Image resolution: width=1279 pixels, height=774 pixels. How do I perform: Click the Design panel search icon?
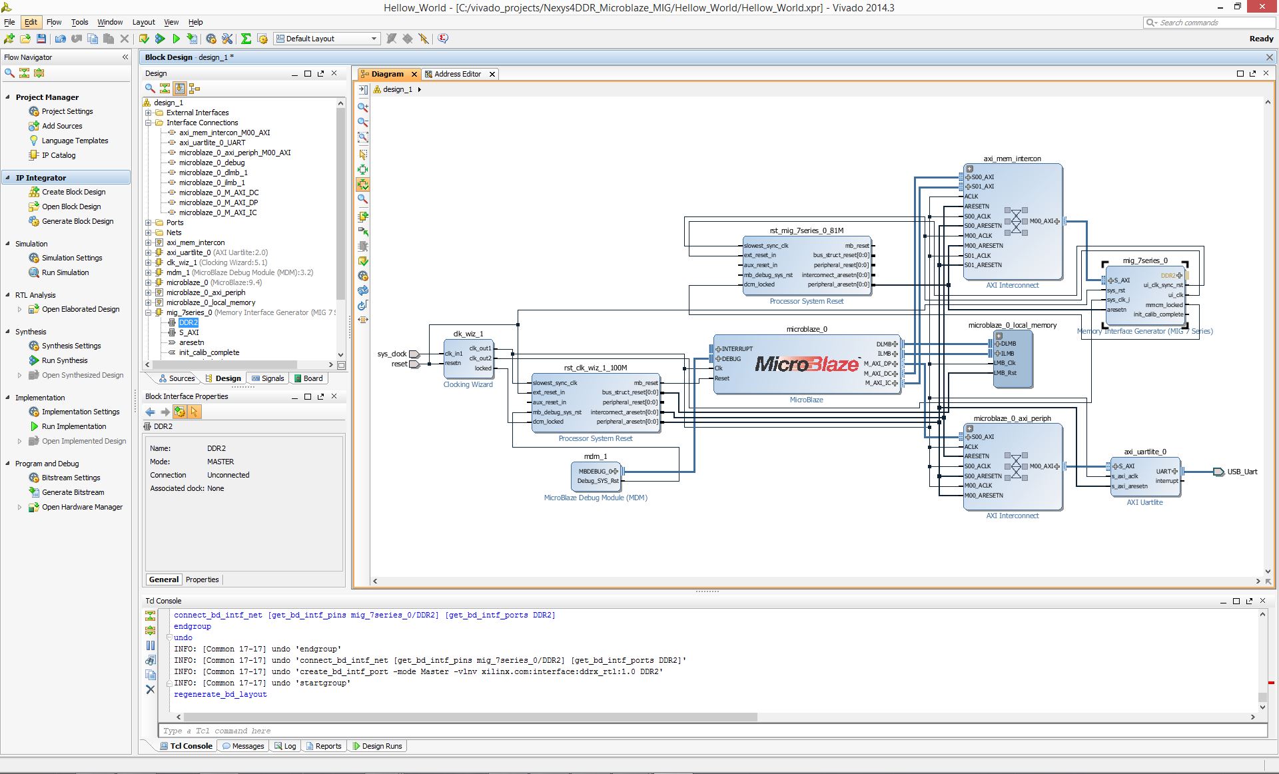151,88
